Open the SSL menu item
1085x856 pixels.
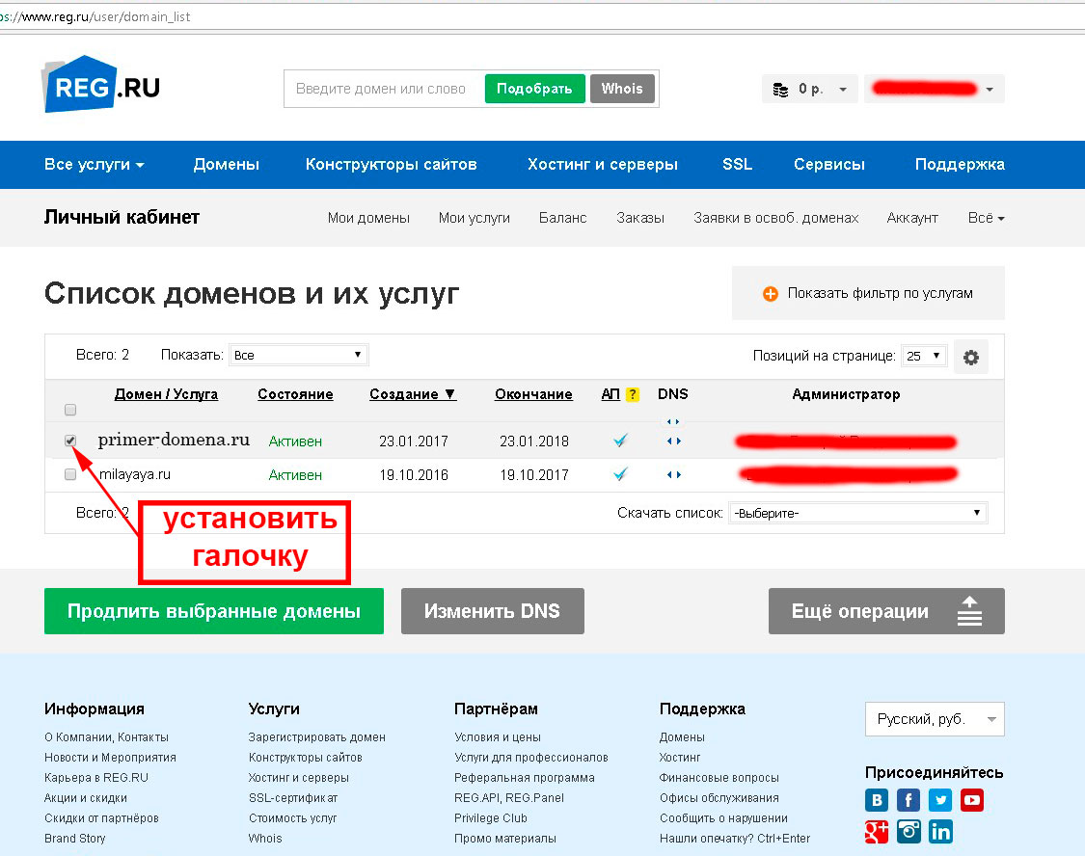[x=737, y=165]
